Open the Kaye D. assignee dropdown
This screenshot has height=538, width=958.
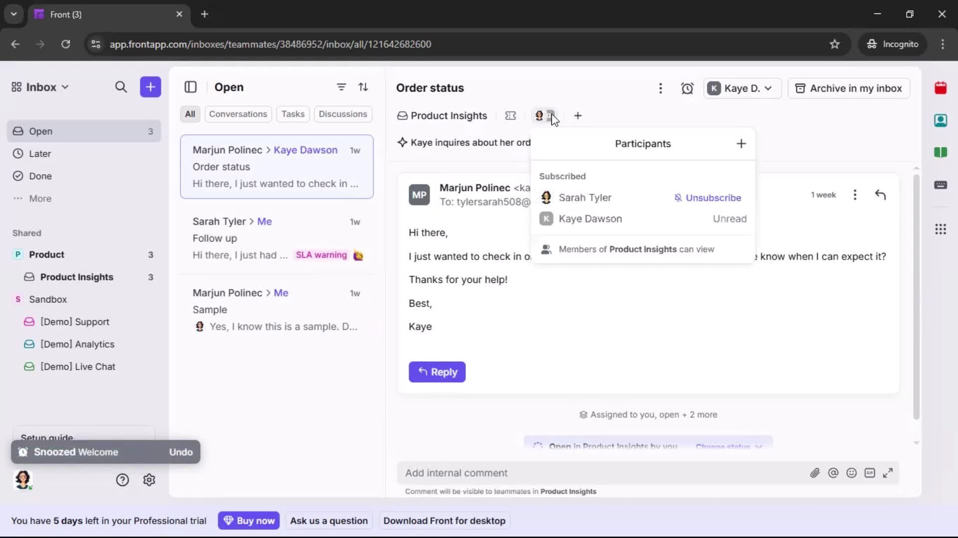point(742,88)
